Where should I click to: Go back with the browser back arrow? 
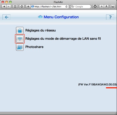(4, 6)
